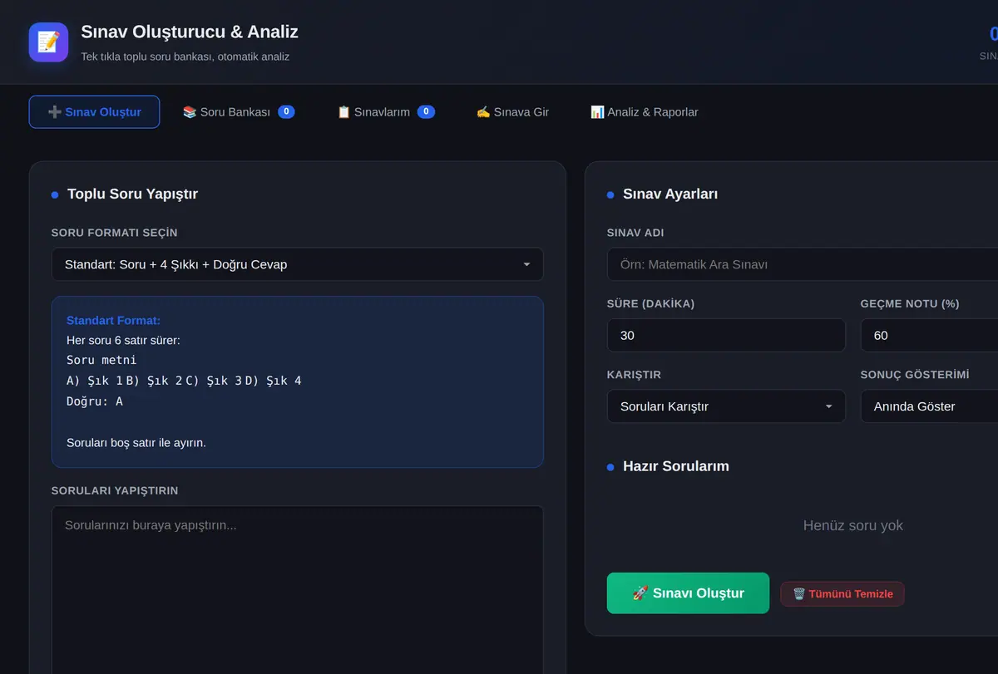Click the rocket icon on Sınavı Oluştur button
This screenshot has width=998, height=674.
pyautogui.click(x=640, y=593)
